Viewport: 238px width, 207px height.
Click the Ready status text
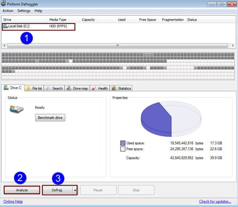click(40, 108)
